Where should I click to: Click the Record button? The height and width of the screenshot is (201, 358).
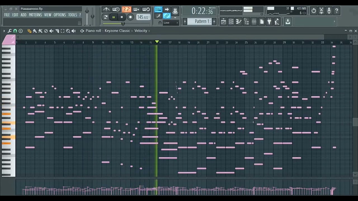(x=130, y=17)
